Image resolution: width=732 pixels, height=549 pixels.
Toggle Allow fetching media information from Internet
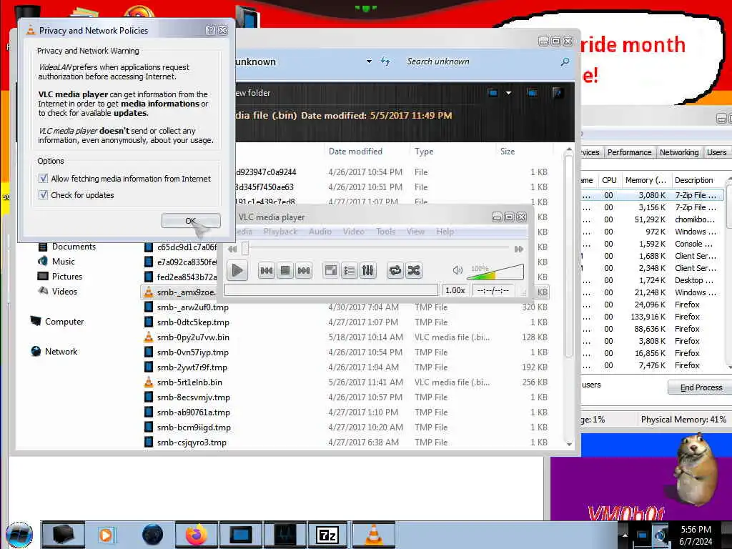(x=43, y=178)
